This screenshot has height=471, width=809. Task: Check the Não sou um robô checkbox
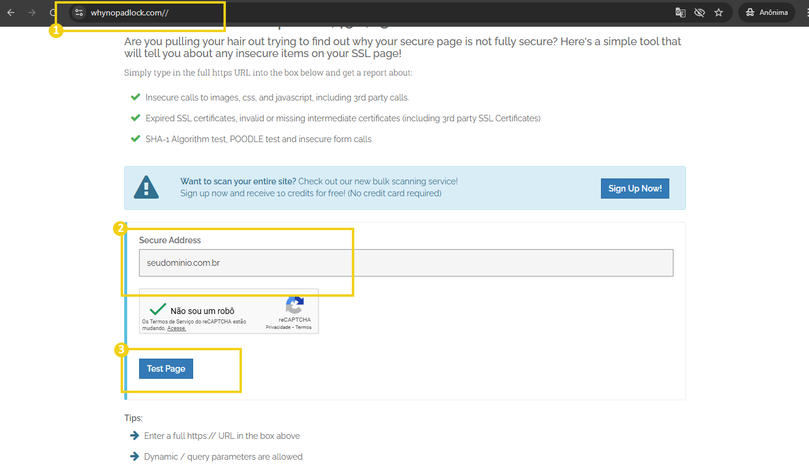point(157,309)
